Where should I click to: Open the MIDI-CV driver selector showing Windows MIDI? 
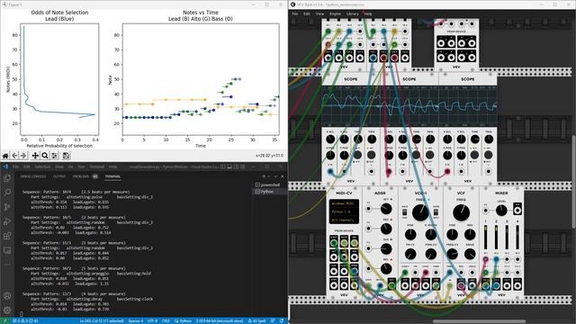click(x=344, y=203)
